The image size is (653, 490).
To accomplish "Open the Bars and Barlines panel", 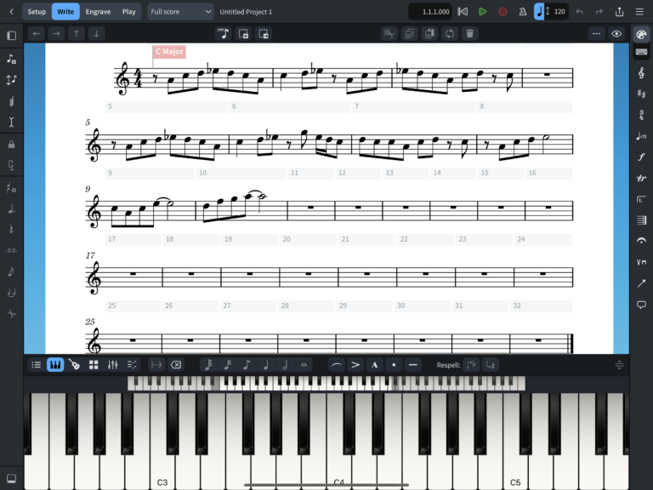I will click(641, 220).
